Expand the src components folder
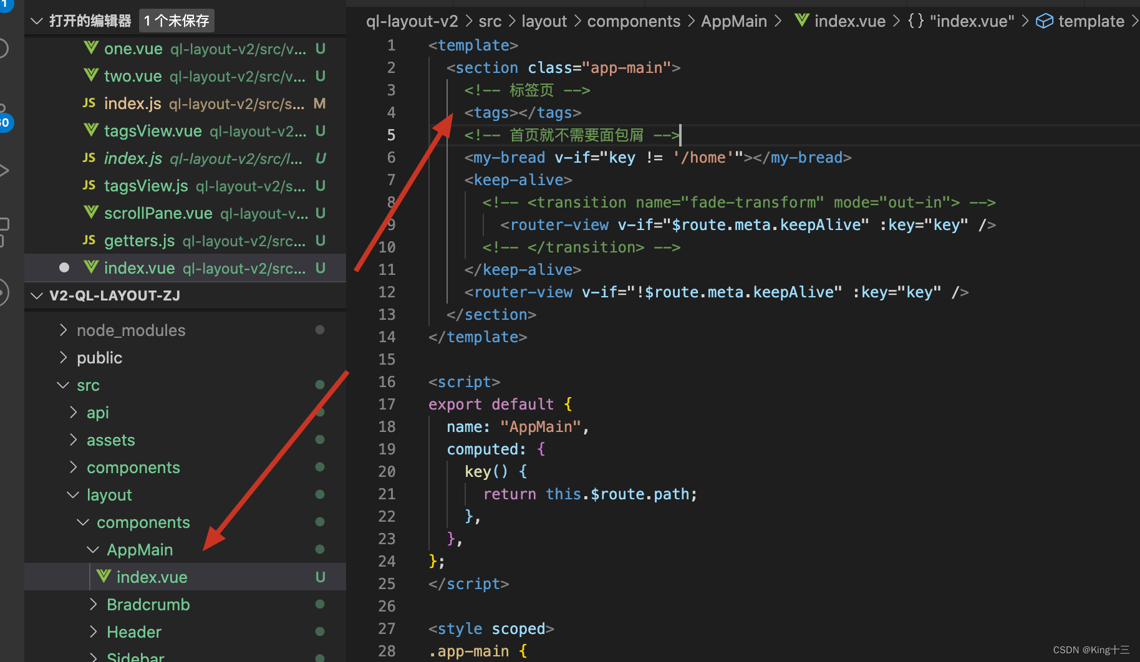Image resolution: width=1140 pixels, height=662 pixels. click(73, 467)
